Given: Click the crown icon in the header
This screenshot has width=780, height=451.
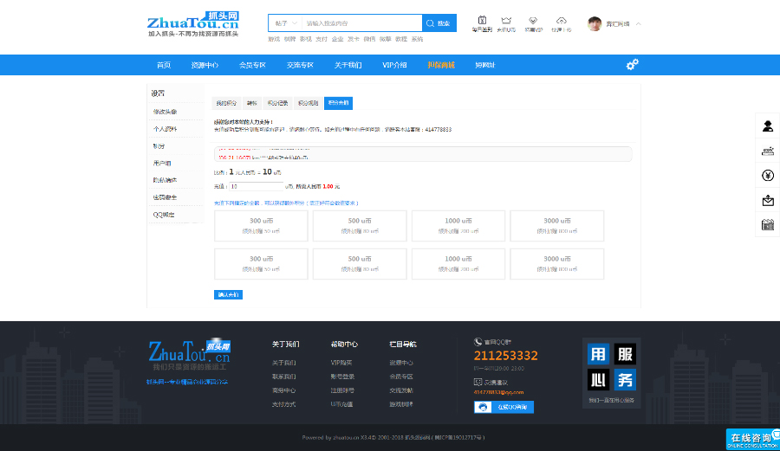Looking at the screenshot, I should coord(506,20).
